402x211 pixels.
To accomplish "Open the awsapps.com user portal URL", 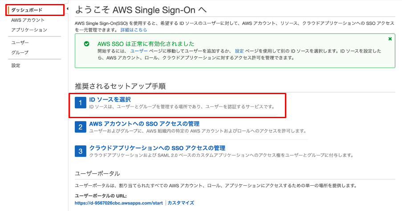I will [x=119, y=203].
